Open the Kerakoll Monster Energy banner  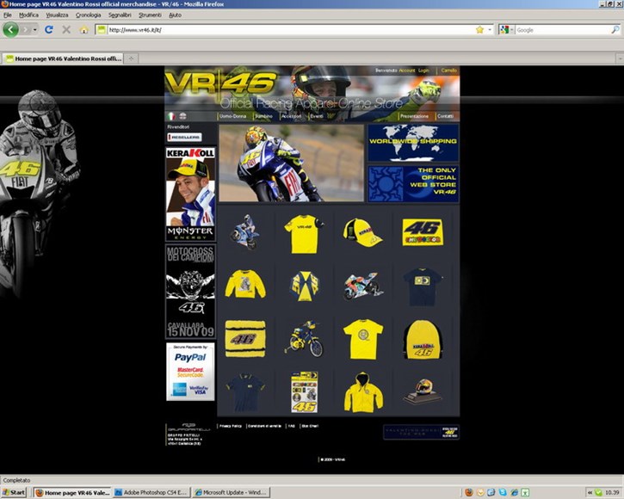(190, 194)
